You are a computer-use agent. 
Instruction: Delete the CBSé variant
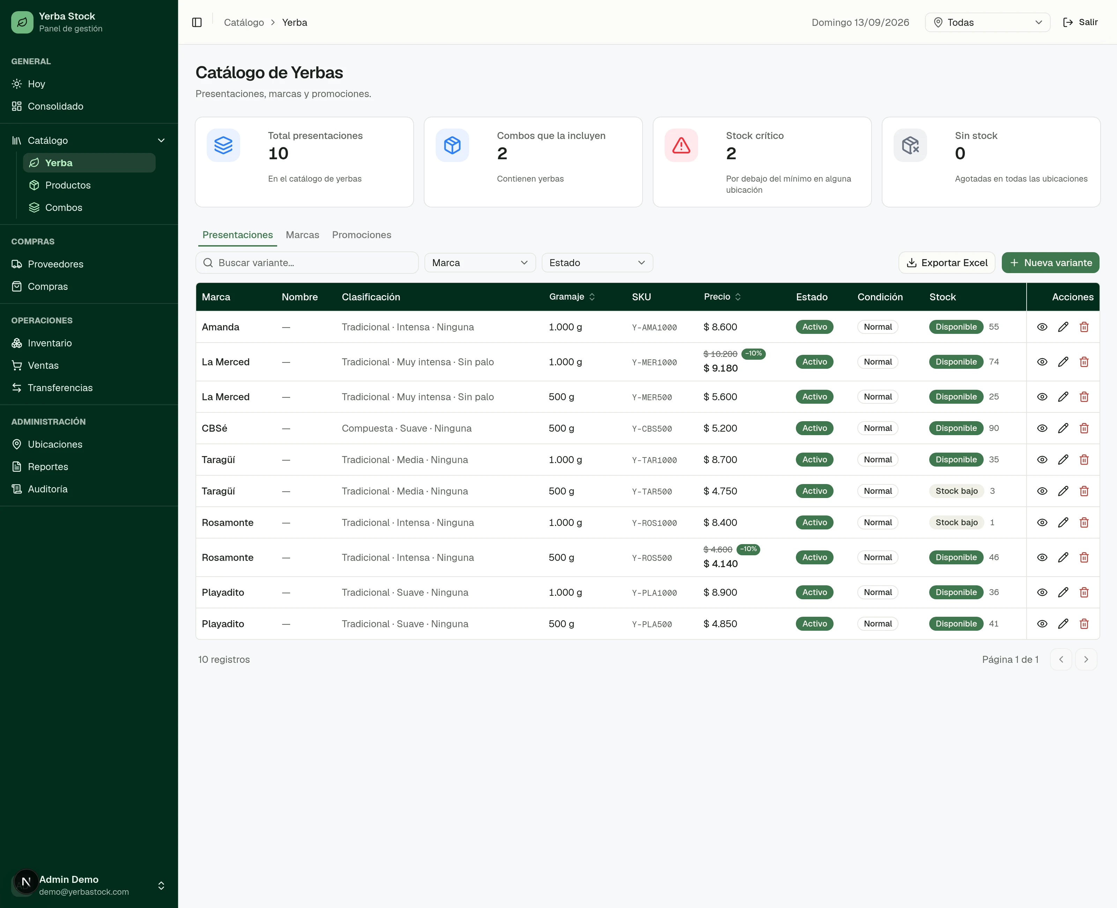click(1084, 429)
